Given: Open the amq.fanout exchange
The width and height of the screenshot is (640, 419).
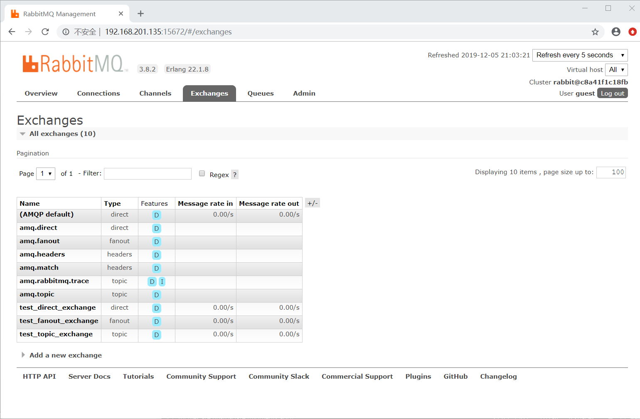Looking at the screenshot, I should tap(39, 241).
